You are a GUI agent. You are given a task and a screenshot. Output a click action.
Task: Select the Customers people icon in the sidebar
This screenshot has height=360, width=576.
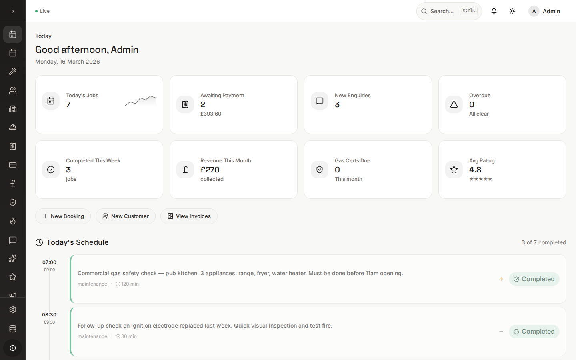[12, 90]
